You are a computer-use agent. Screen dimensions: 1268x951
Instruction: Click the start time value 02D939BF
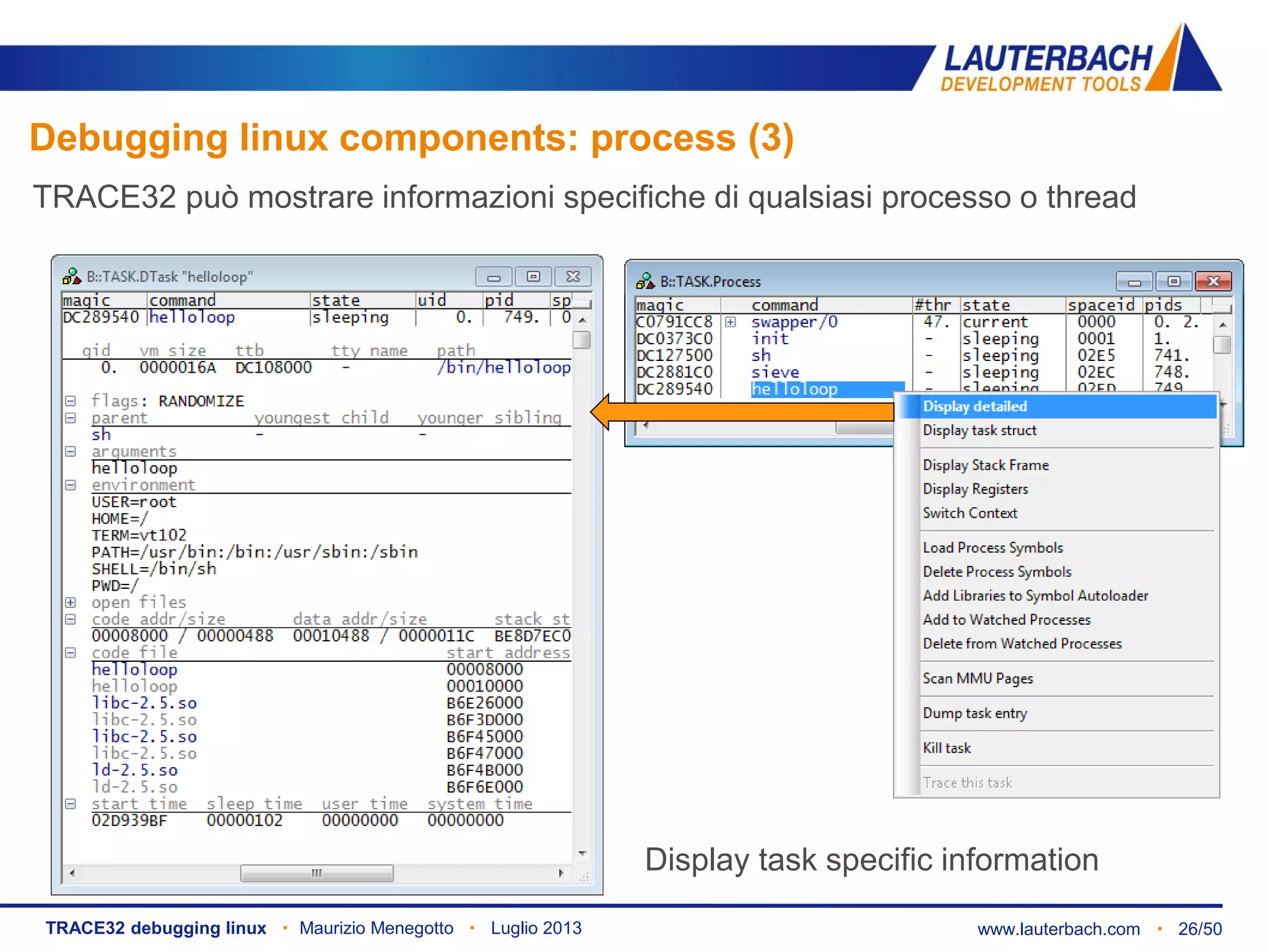click(129, 820)
